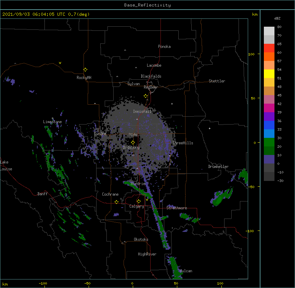
Task: Click the blue 36 dBZ legend swatch
Action: (x=269, y=125)
